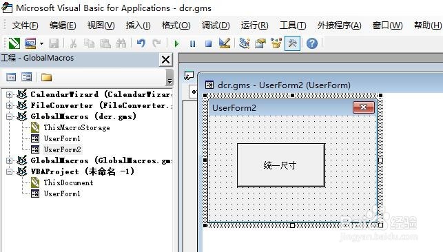Select ThisMacroStorage in the tree
The height and width of the screenshot is (252, 443).
click(x=77, y=127)
